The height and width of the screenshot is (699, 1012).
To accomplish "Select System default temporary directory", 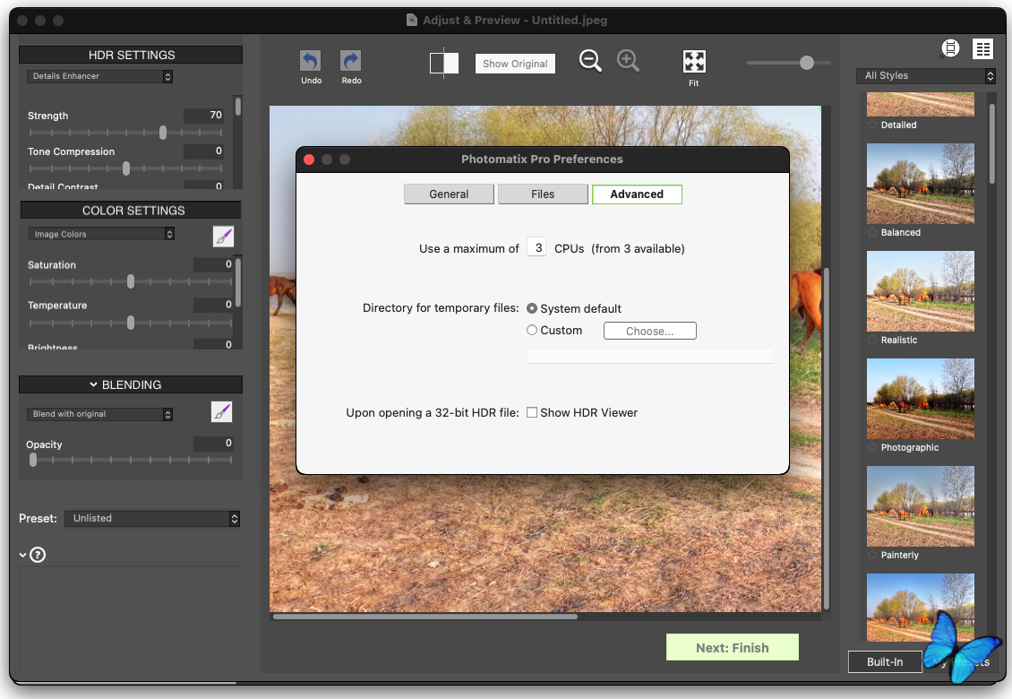I will pos(532,309).
